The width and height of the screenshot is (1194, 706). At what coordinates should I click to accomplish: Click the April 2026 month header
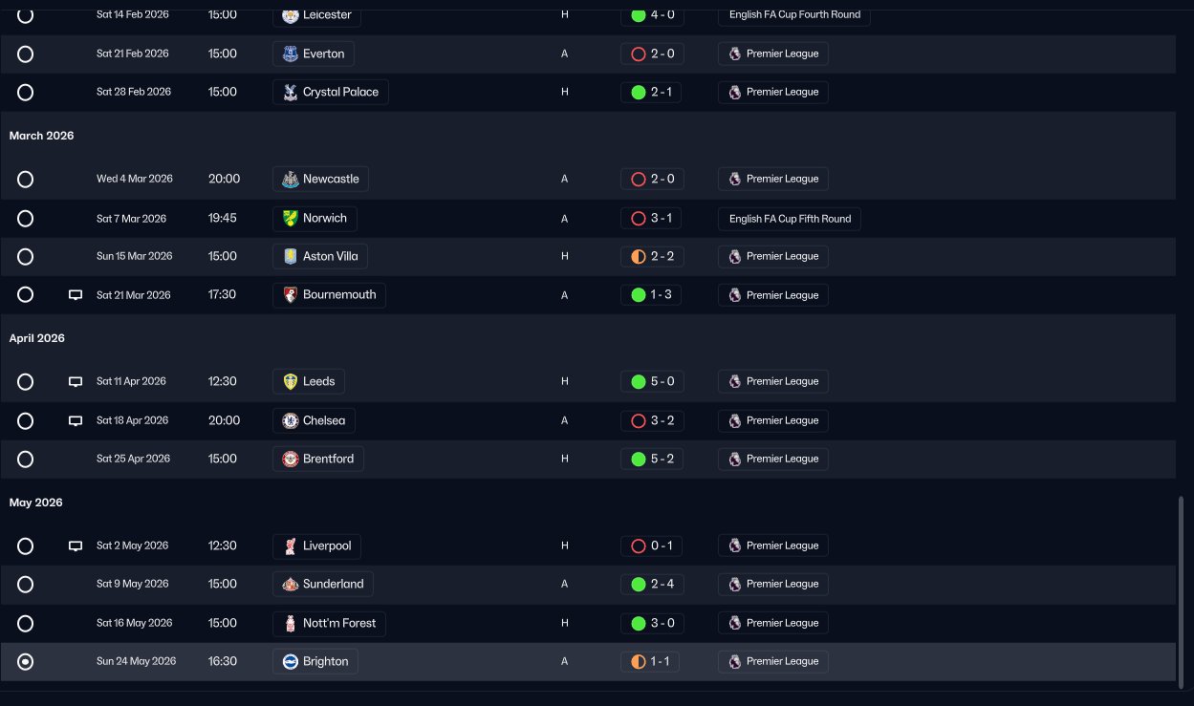(37, 338)
